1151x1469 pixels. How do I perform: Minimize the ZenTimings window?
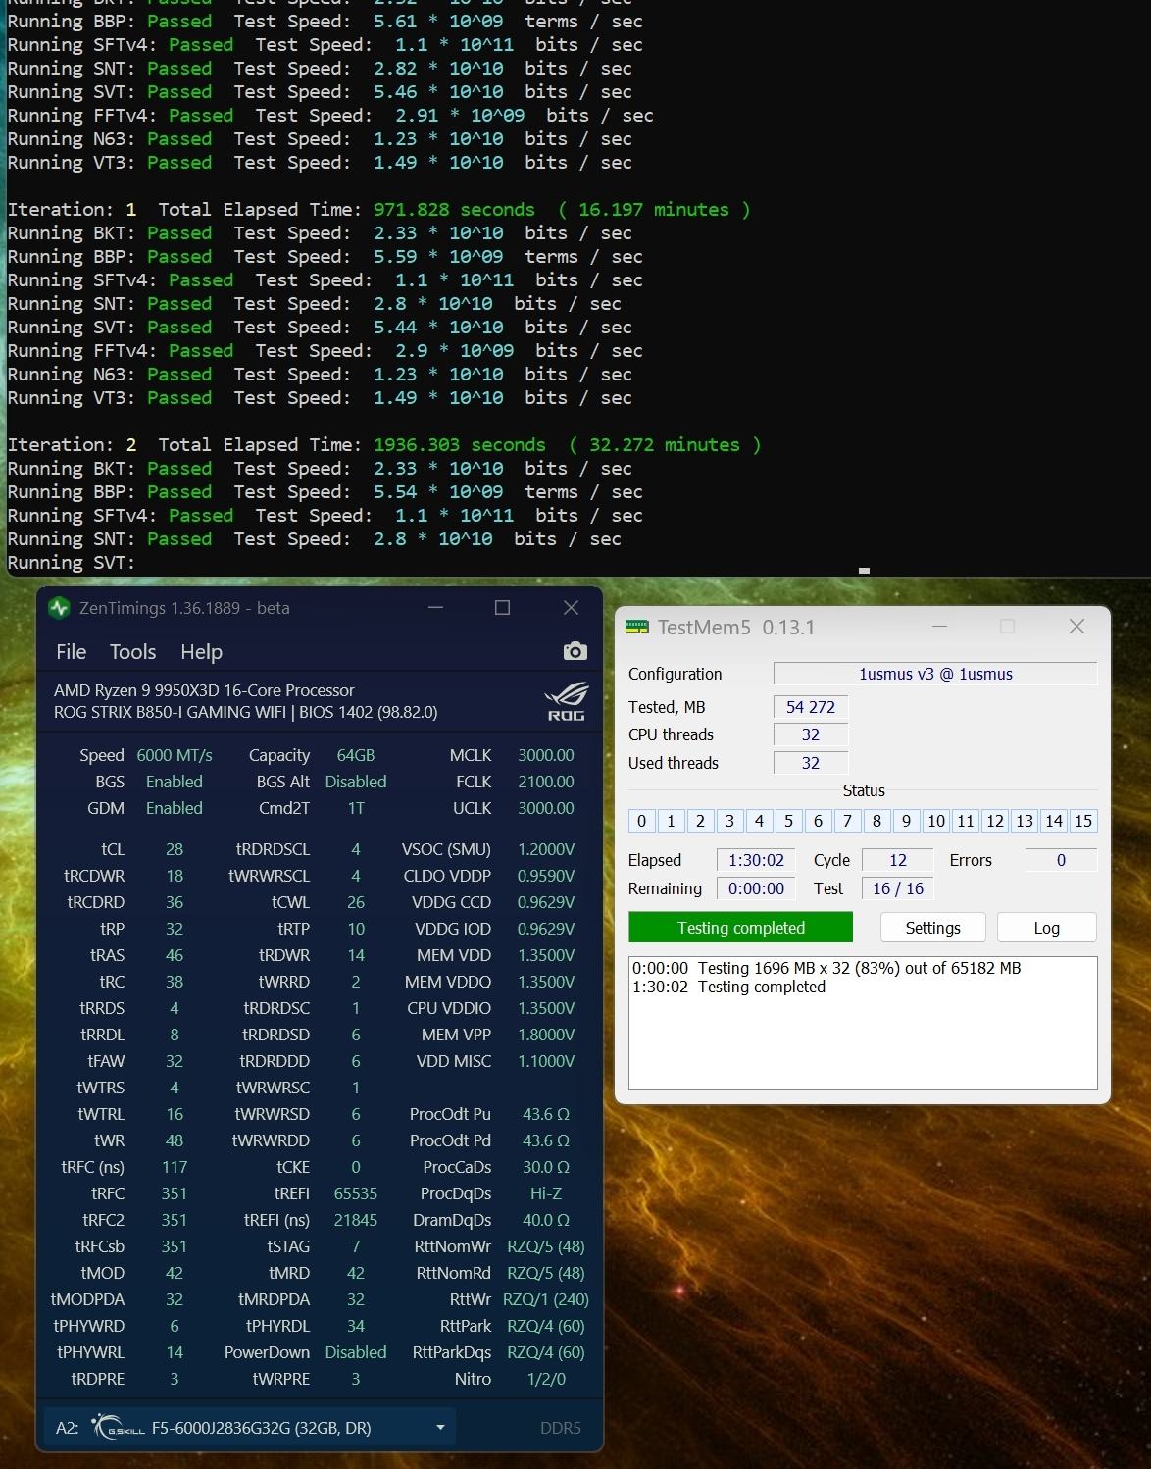click(x=436, y=608)
